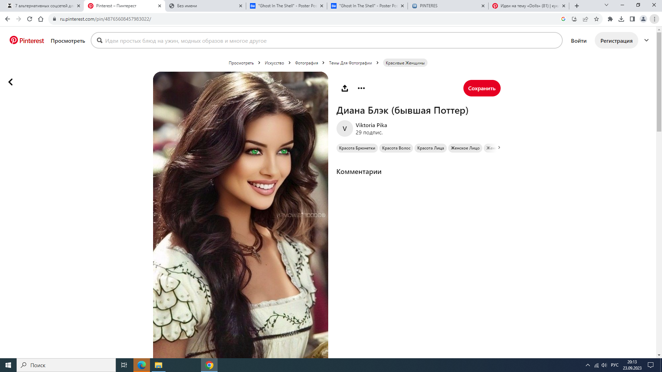
Task: Select the Красота Лица tag
Action: tap(430, 148)
